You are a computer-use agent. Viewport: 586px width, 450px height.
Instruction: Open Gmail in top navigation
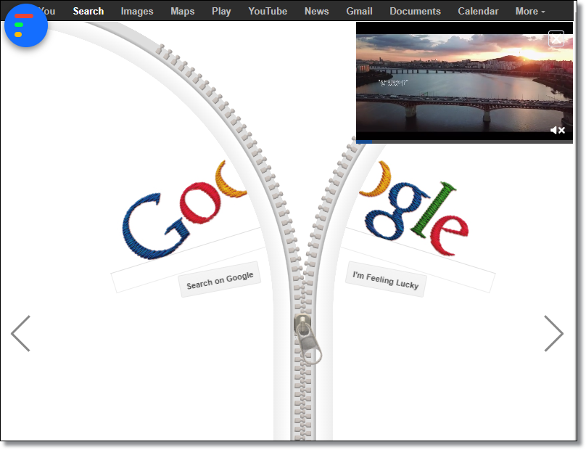click(x=359, y=11)
